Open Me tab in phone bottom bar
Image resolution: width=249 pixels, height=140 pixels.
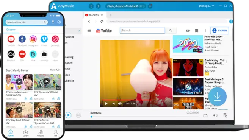point(56,133)
